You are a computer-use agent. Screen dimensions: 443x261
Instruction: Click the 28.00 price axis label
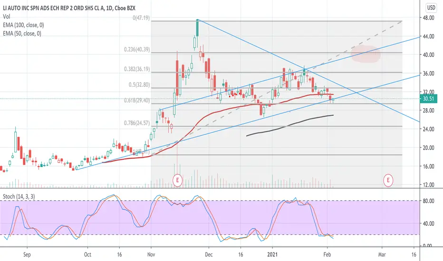tap(428, 110)
